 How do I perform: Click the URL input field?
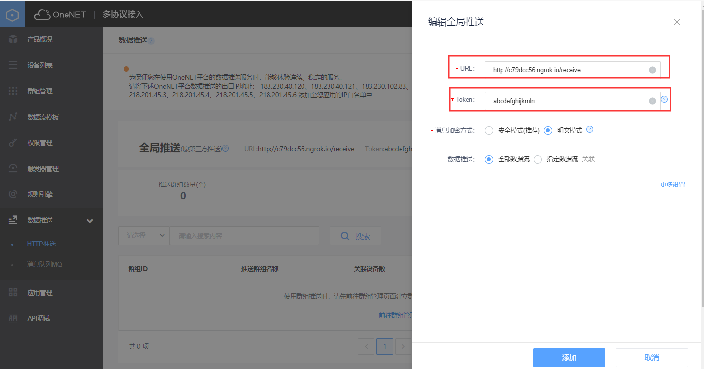pyautogui.click(x=572, y=70)
